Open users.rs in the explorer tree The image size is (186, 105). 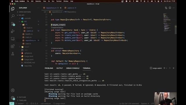30,31
